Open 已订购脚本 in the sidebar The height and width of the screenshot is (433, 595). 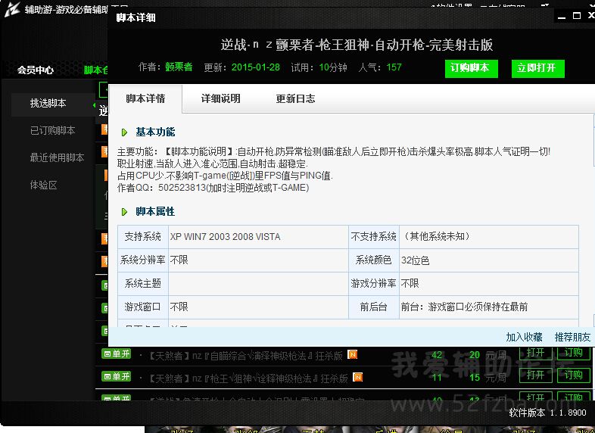coord(53,130)
